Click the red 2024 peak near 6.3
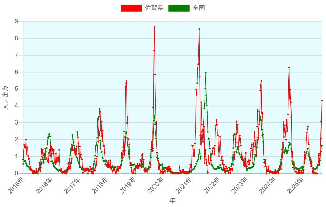 click(289, 67)
